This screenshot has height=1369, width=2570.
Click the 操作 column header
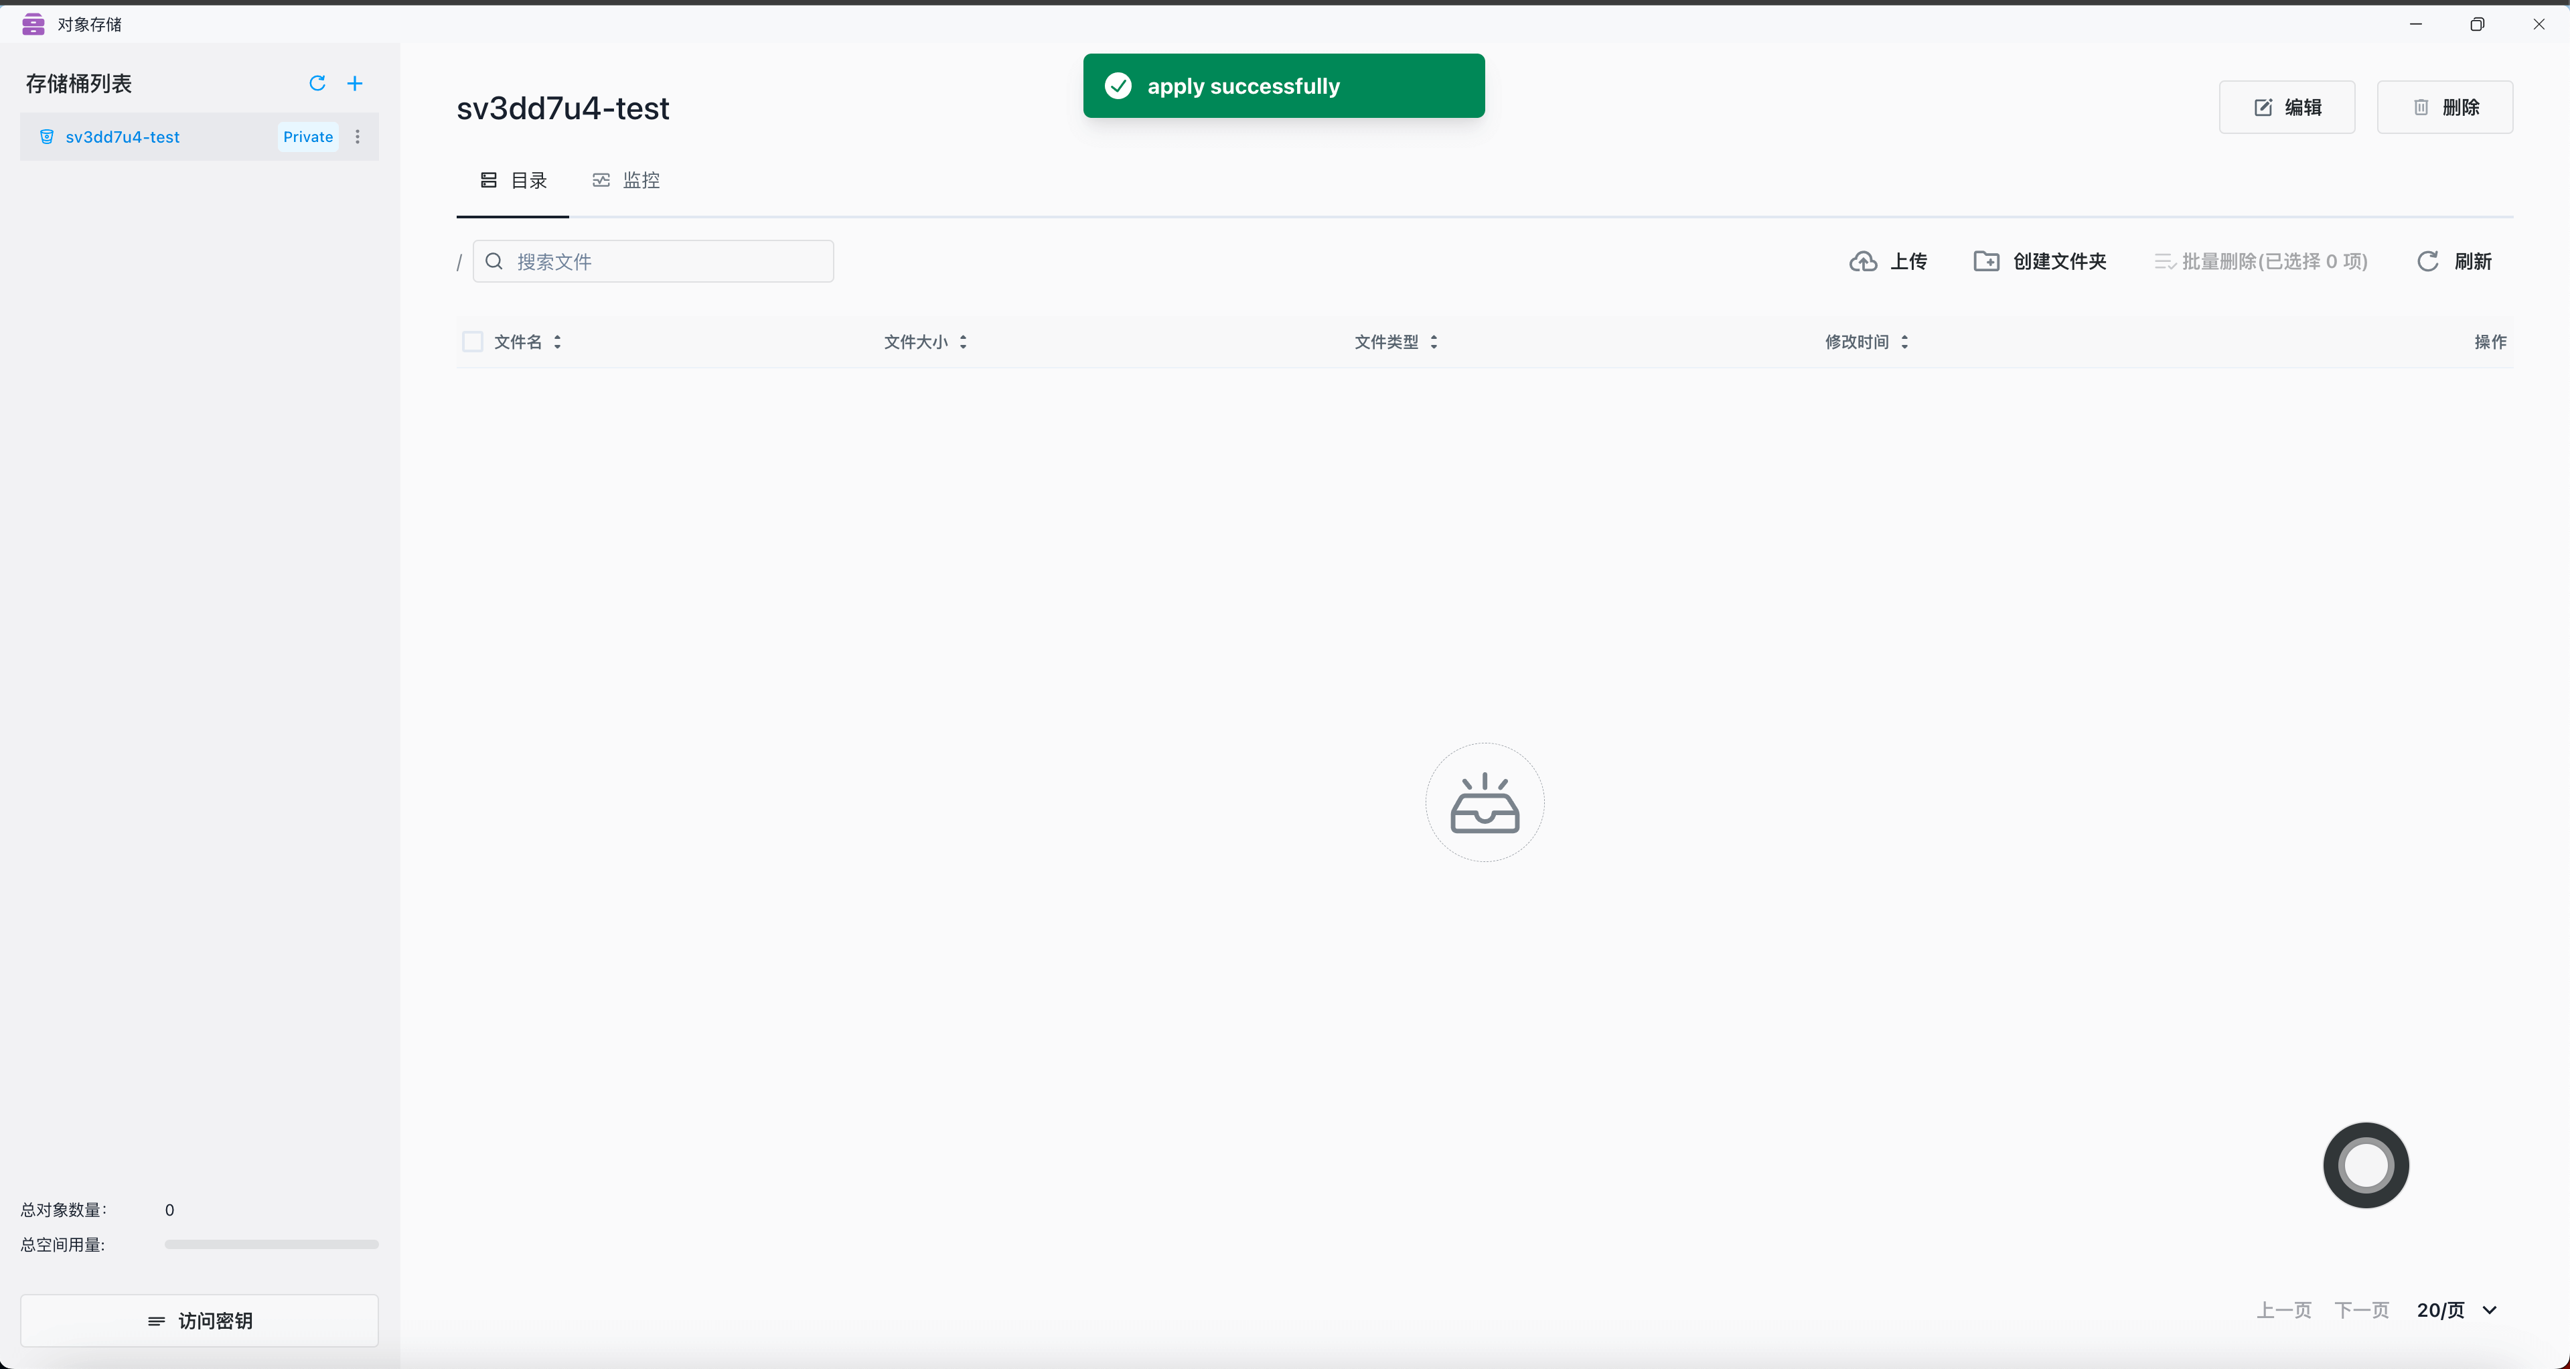(x=2490, y=342)
